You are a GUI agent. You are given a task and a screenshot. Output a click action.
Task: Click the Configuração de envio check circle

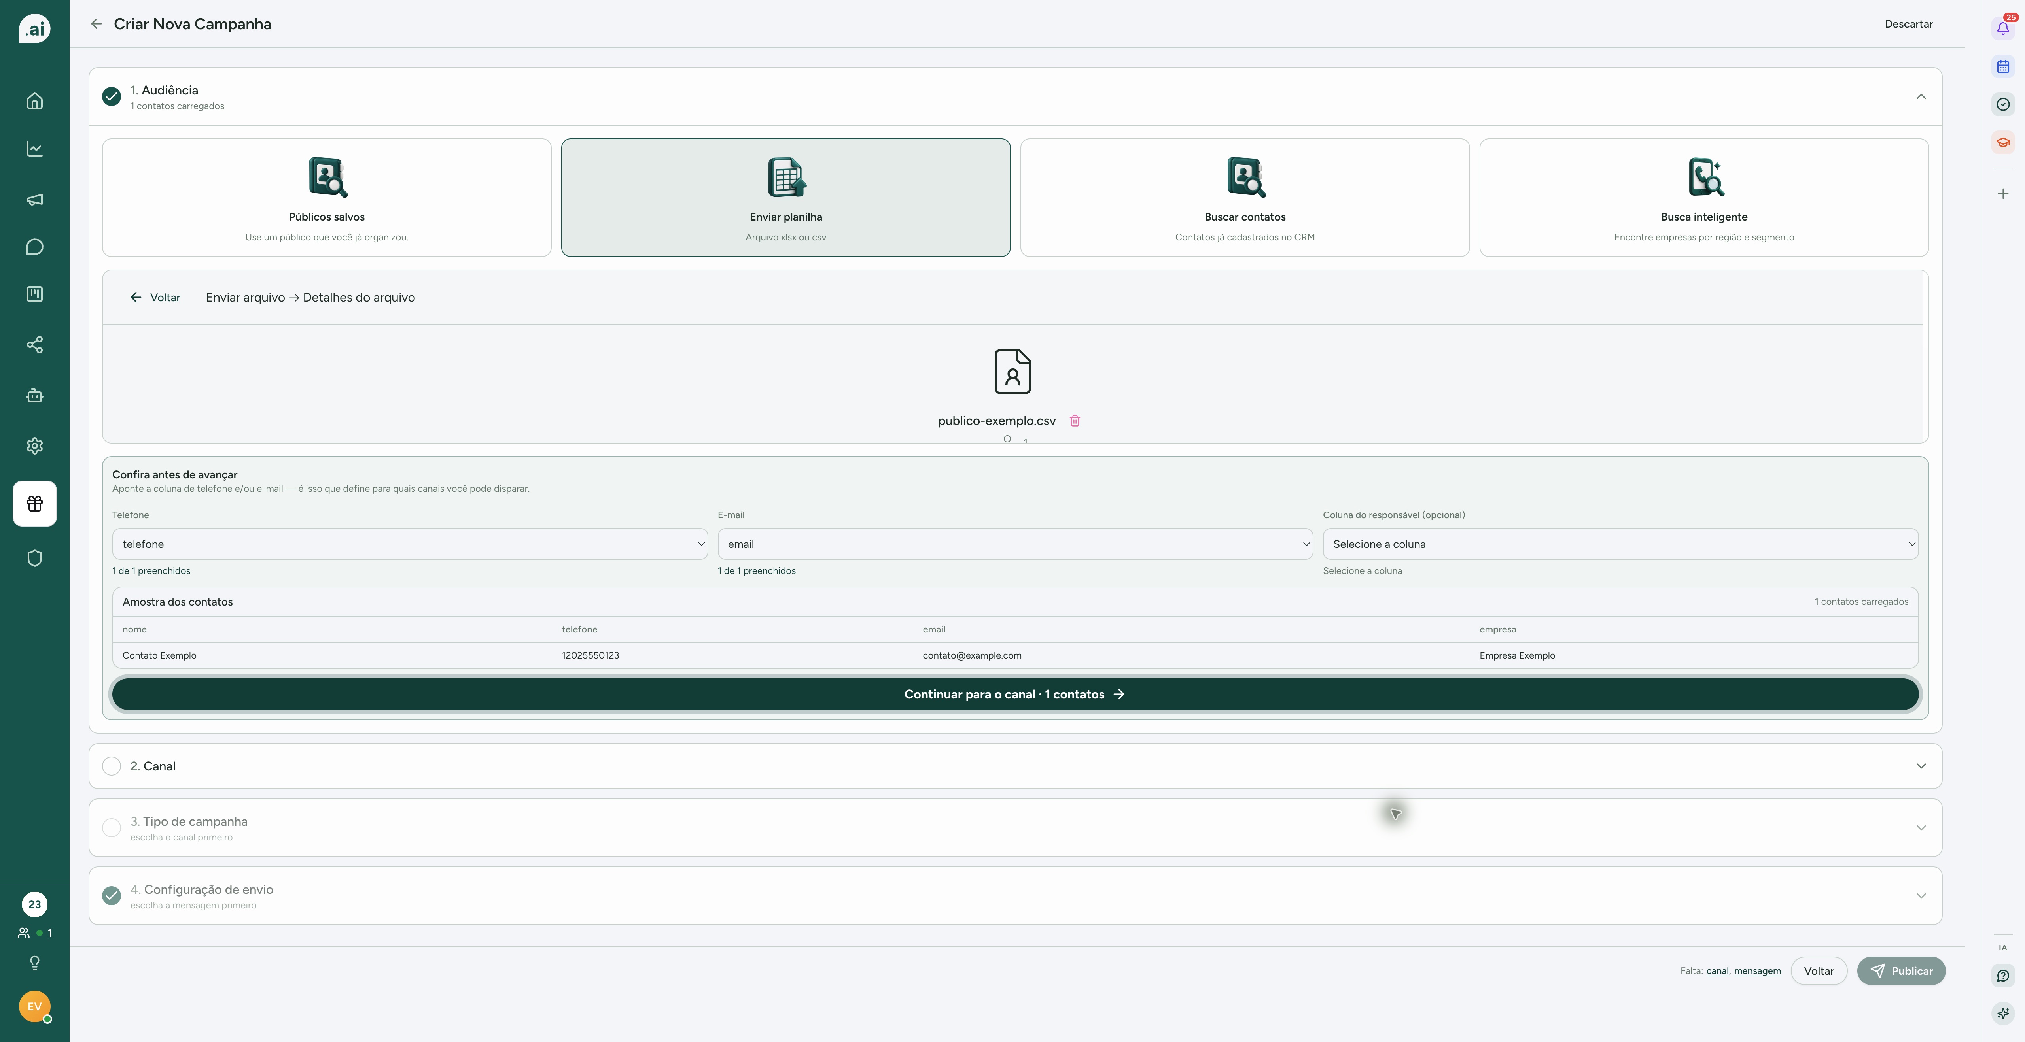click(112, 896)
